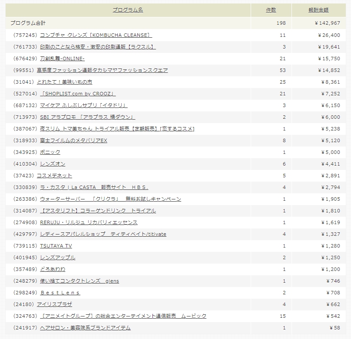
Task: Click amount ¥19,641 in ラクスル row
Action: [x=329, y=47]
